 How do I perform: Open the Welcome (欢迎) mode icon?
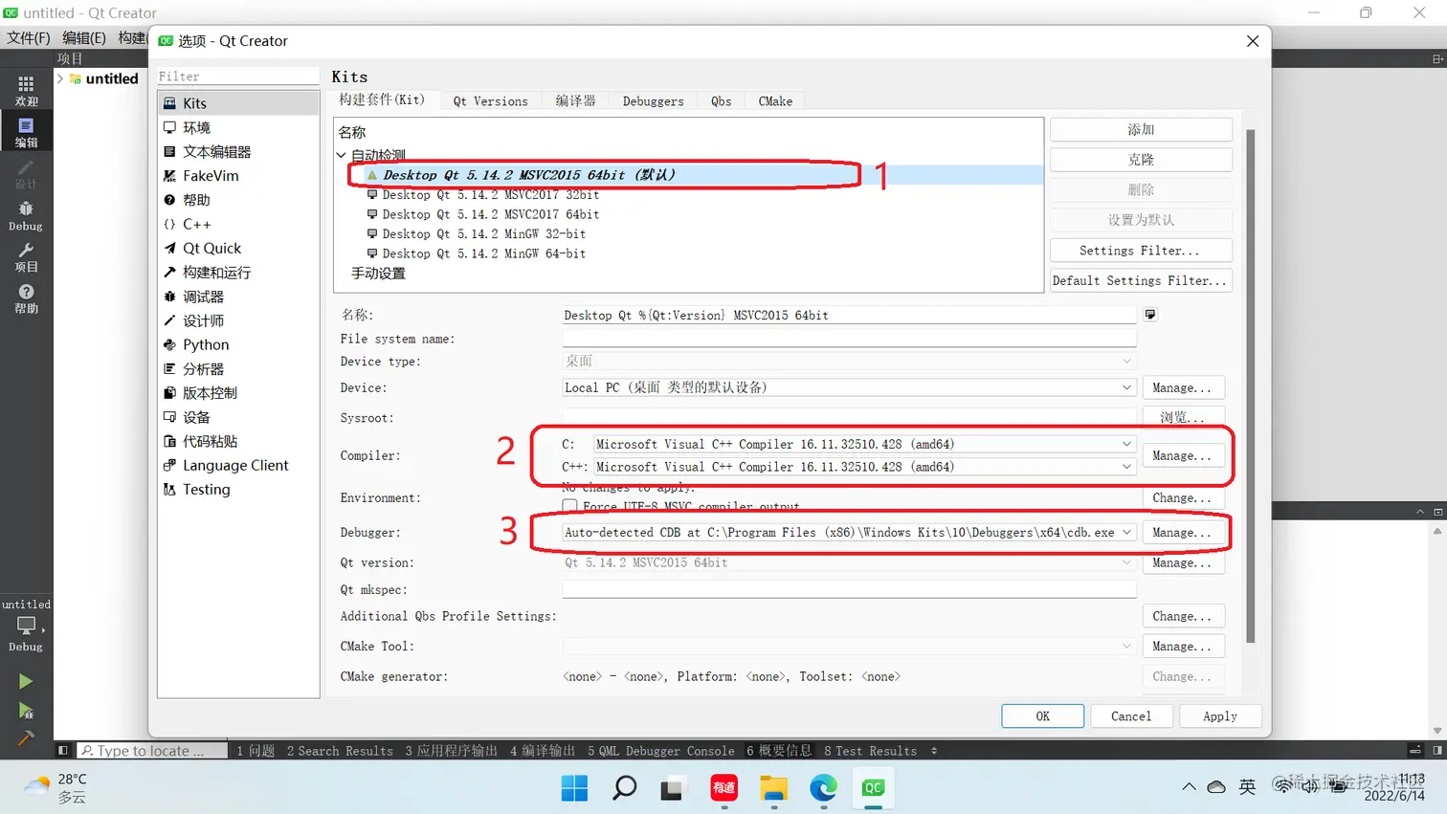point(26,91)
